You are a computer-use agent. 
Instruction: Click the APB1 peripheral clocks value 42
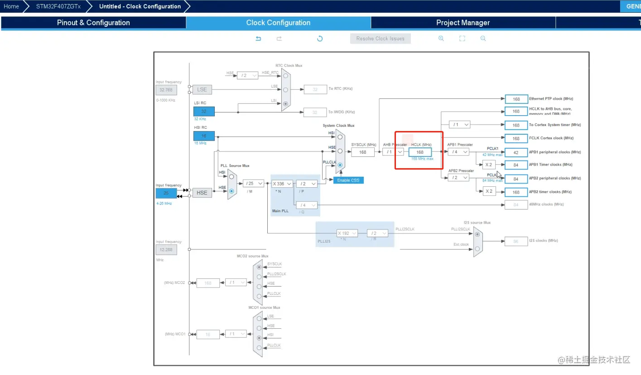click(516, 152)
